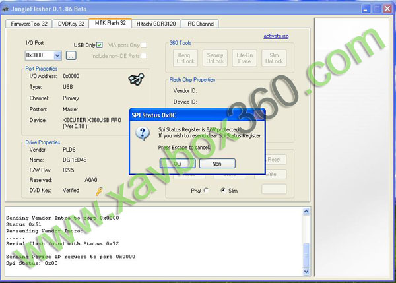396x283 pixels.
Task: Select the Slim radio button
Action: [223, 191]
